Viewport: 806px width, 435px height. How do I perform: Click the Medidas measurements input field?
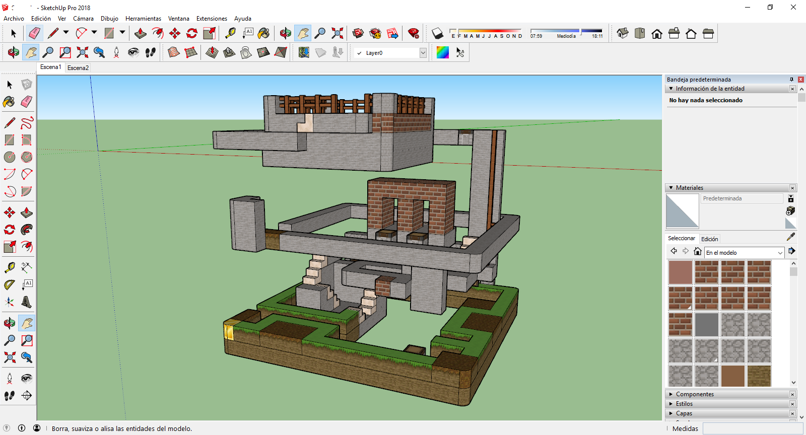[753, 428]
